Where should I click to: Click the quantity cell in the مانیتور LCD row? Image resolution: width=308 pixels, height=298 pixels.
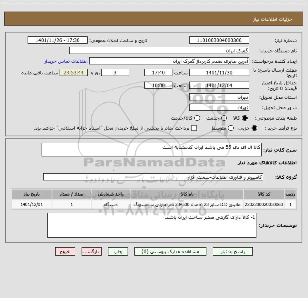(72, 204)
